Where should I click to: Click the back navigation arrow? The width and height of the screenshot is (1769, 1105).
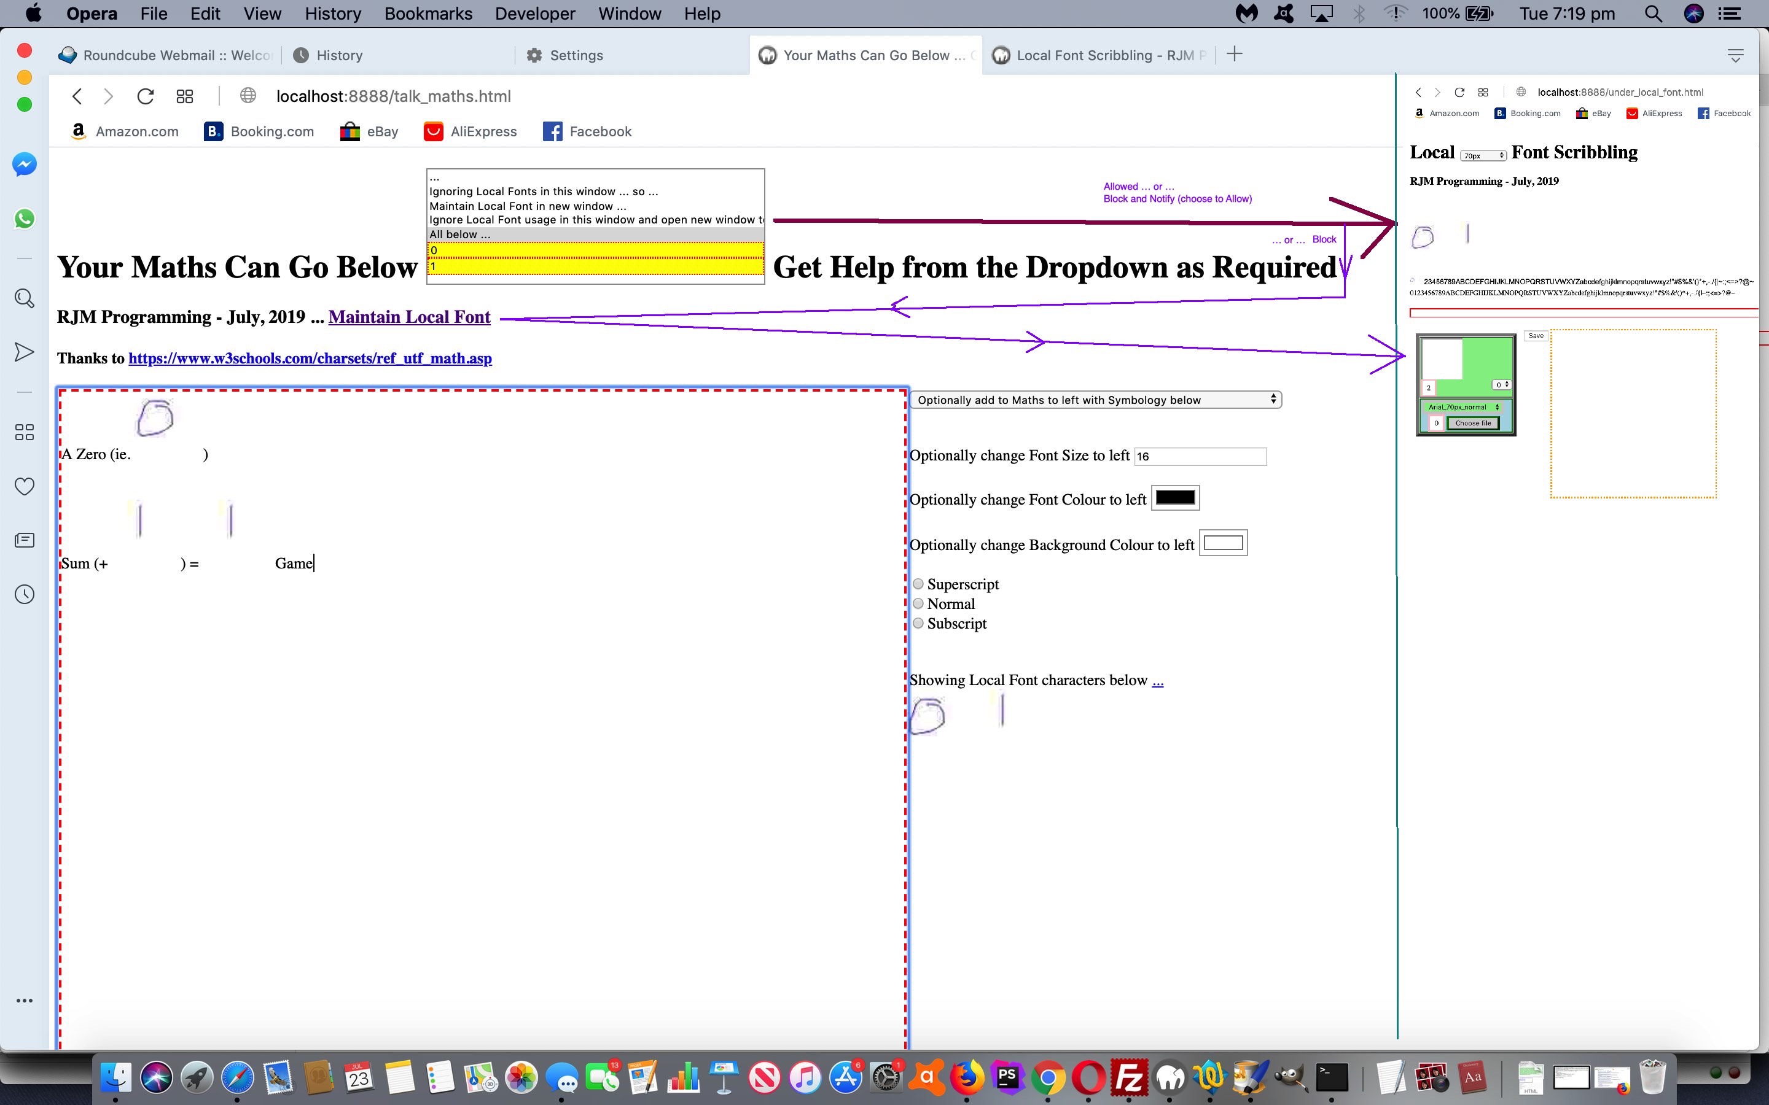pyautogui.click(x=76, y=96)
